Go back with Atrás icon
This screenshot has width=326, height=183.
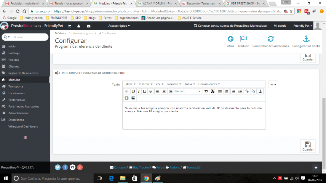tap(230, 39)
